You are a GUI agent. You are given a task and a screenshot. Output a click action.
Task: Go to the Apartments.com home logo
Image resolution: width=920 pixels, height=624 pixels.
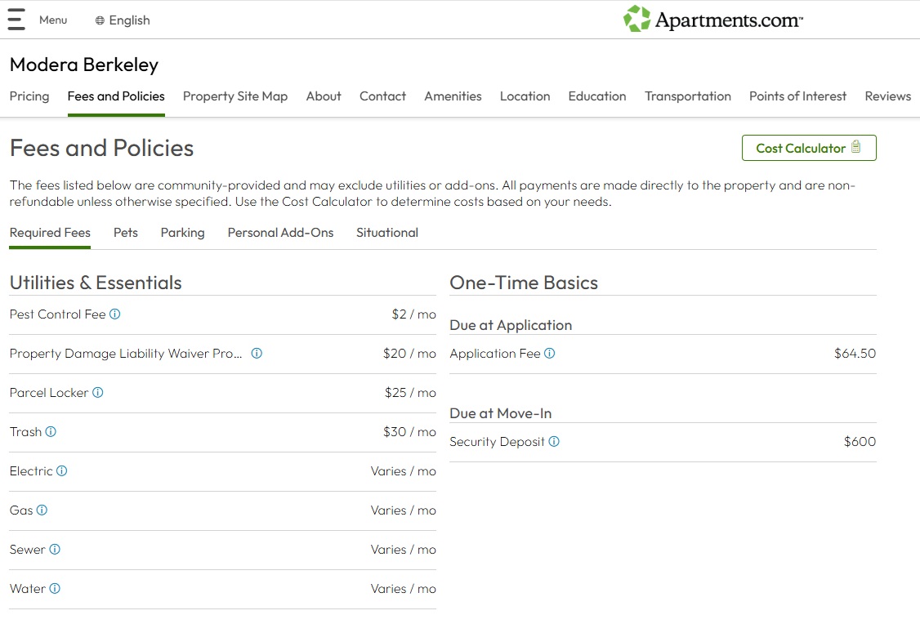pos(713,20)
